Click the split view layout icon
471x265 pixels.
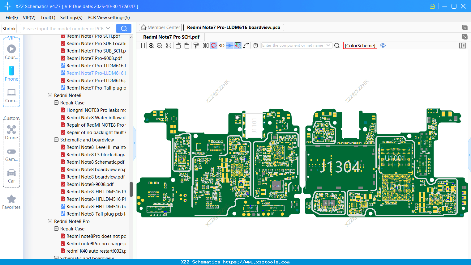click(142, 46)
